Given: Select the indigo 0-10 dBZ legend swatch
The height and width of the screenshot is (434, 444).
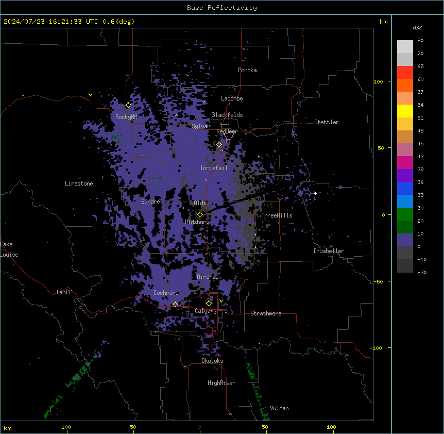Looking at the screenshot, I should (x=405, y=240).
